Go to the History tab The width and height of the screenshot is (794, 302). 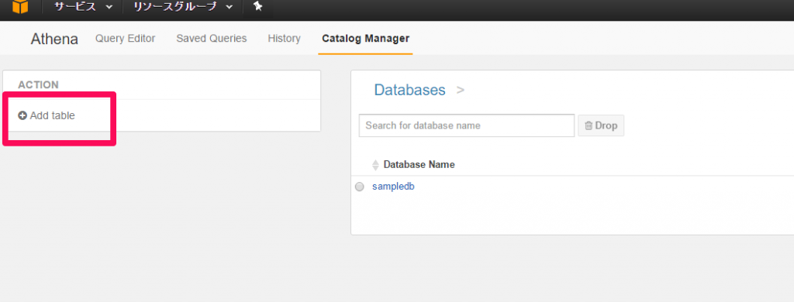pos(284,39)
